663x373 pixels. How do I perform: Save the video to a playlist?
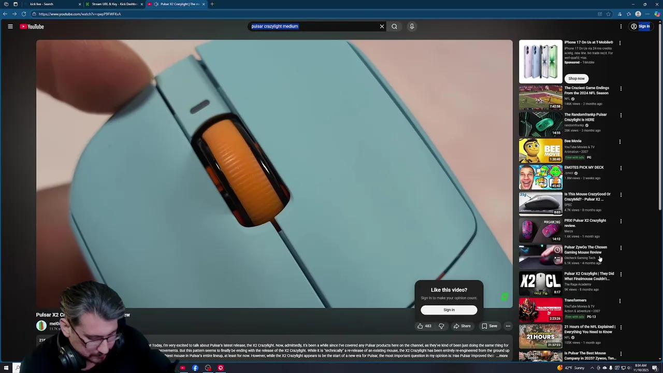[x=489, y=326]
